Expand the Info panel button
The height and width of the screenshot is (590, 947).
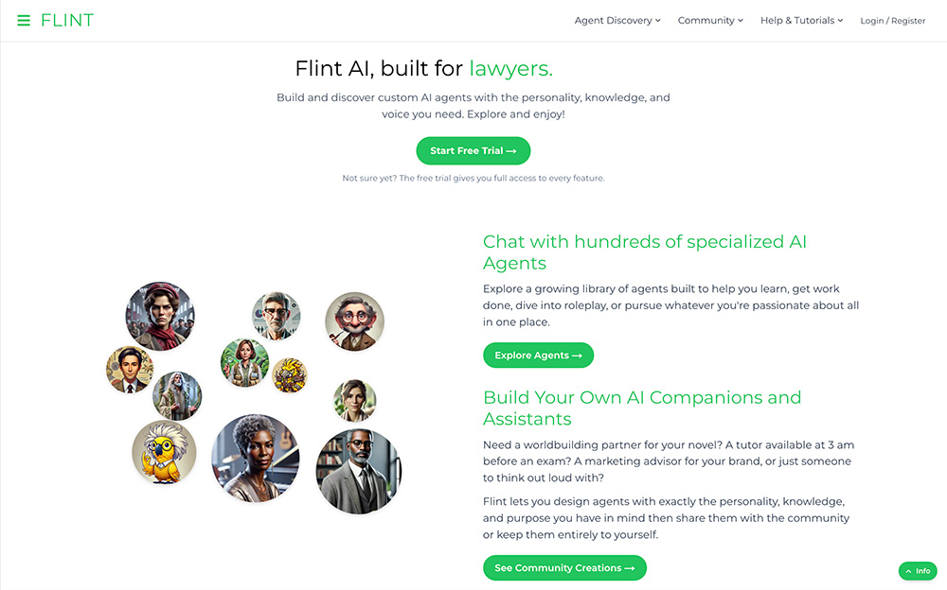pyautogui.click(x=918, y=571)
